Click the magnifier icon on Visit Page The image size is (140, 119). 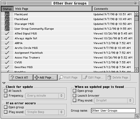[x=61, y=77]
